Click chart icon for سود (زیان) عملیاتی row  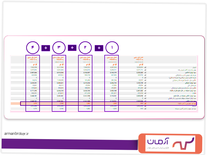[x=145, y=83]
